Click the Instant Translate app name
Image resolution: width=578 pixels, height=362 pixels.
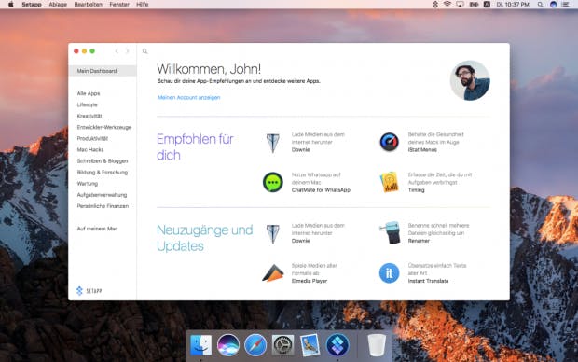[428, 281]
